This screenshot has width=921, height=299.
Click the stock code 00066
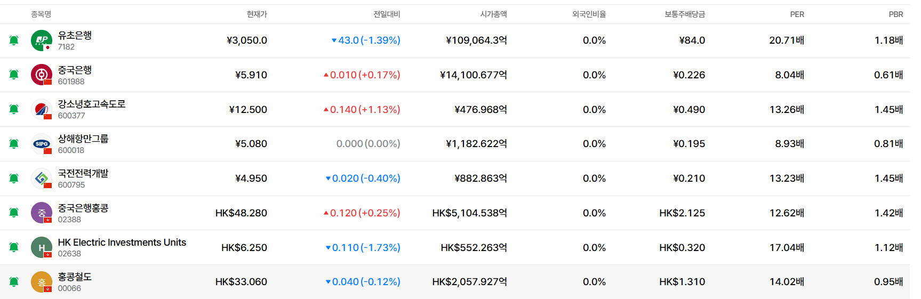click(69, 288)
